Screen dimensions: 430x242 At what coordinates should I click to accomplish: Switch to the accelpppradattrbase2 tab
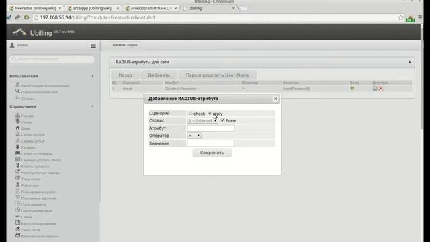tap(151, 9)
